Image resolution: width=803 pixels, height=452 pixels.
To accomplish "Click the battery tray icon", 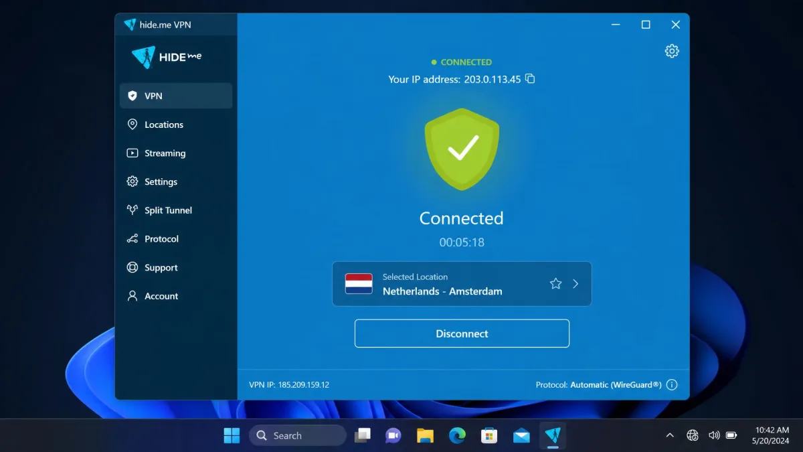I will pyautogui.click(x=731, y=436).
